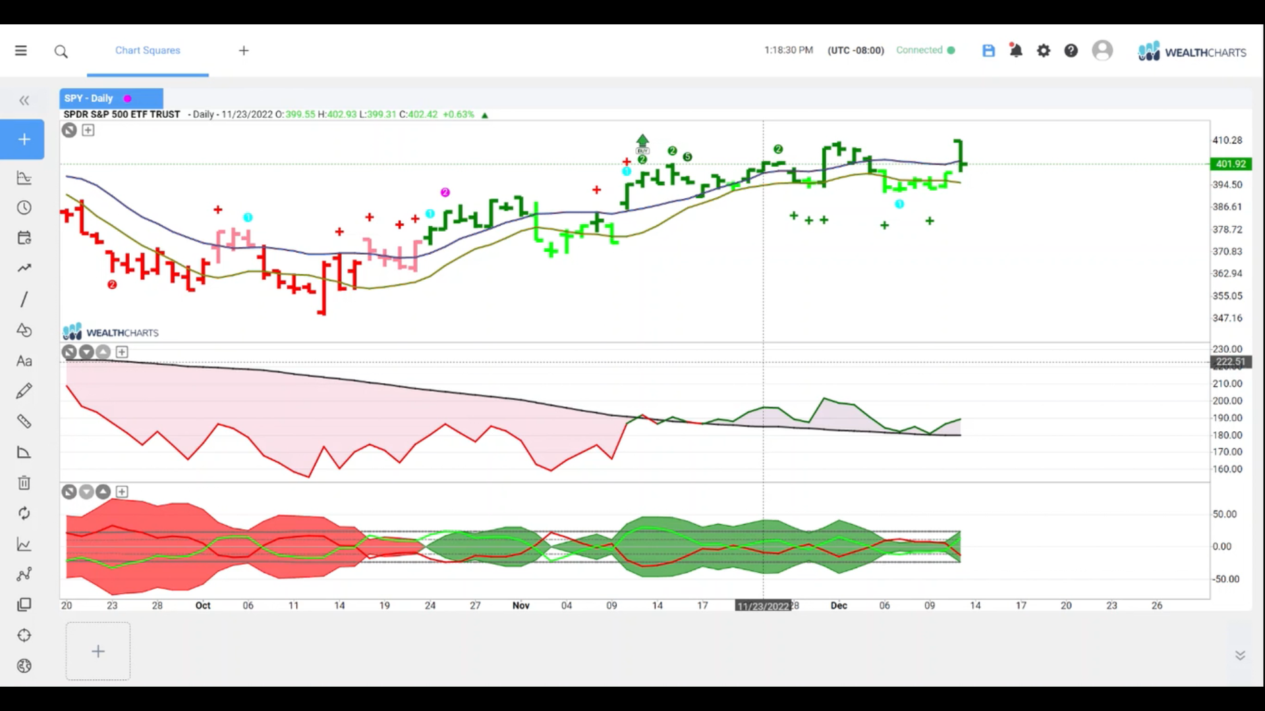Move bottom pane up with arrow

click(103, 492)
